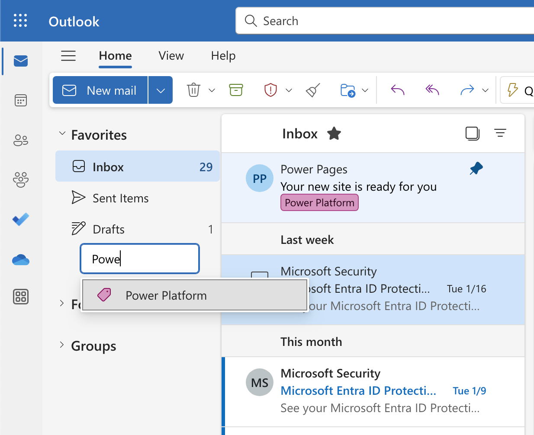
Task: Click the Move to folder icon
Action: pyautogui.click(x=348, y=90)
